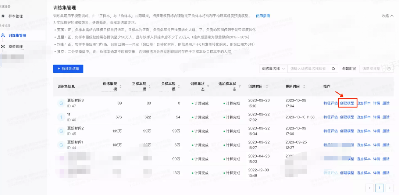
Task: Click the 样本管理 sidebar icon
Action: (x=3, y=16)
